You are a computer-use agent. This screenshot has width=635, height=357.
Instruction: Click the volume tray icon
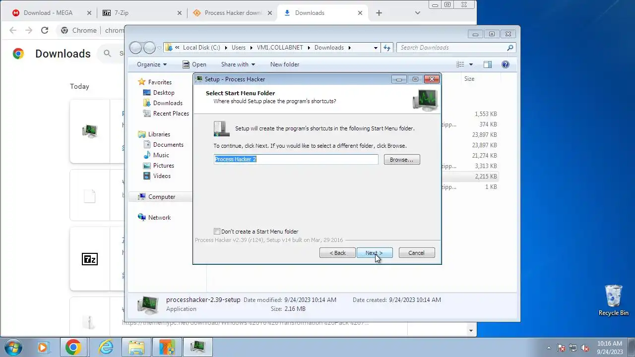point(585,348)
